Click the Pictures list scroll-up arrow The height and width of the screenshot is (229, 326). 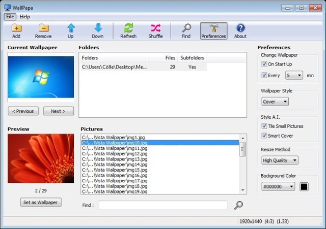pos(242,138)
